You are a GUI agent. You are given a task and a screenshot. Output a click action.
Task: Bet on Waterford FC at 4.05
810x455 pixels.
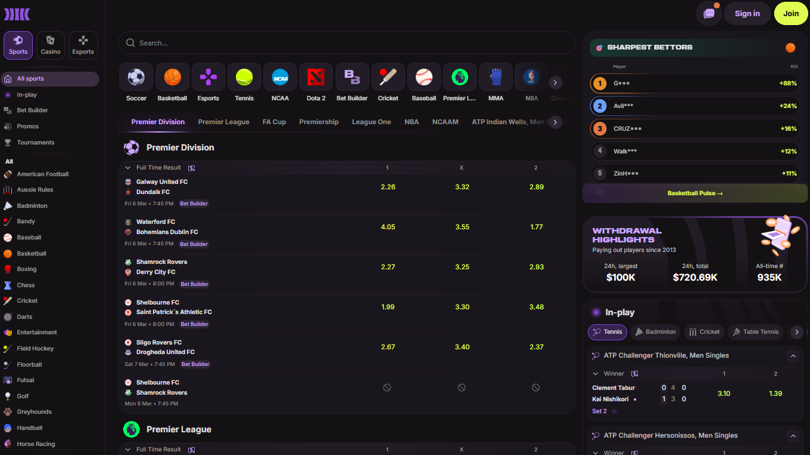click(388, 227)
